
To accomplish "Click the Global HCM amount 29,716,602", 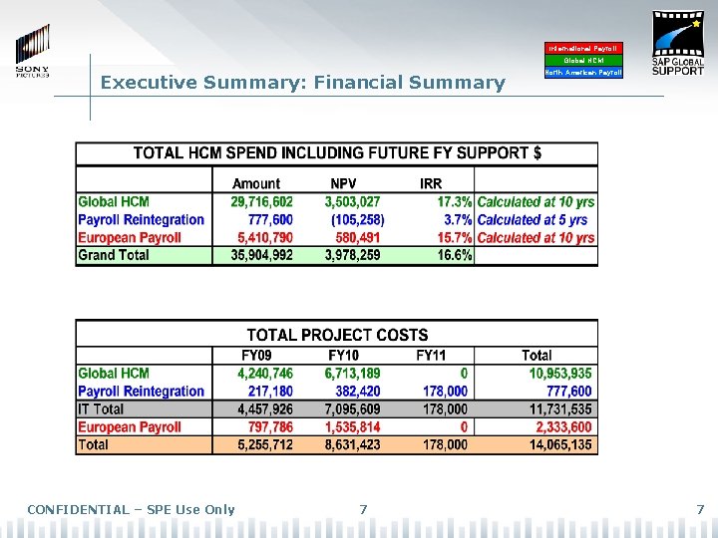I will point(261,201).
